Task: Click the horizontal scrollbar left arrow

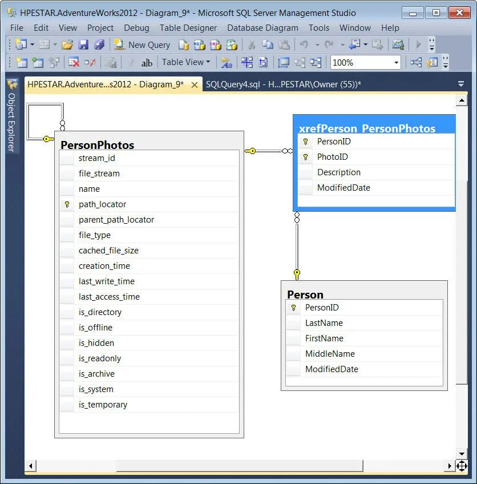Action: [31, 466]
